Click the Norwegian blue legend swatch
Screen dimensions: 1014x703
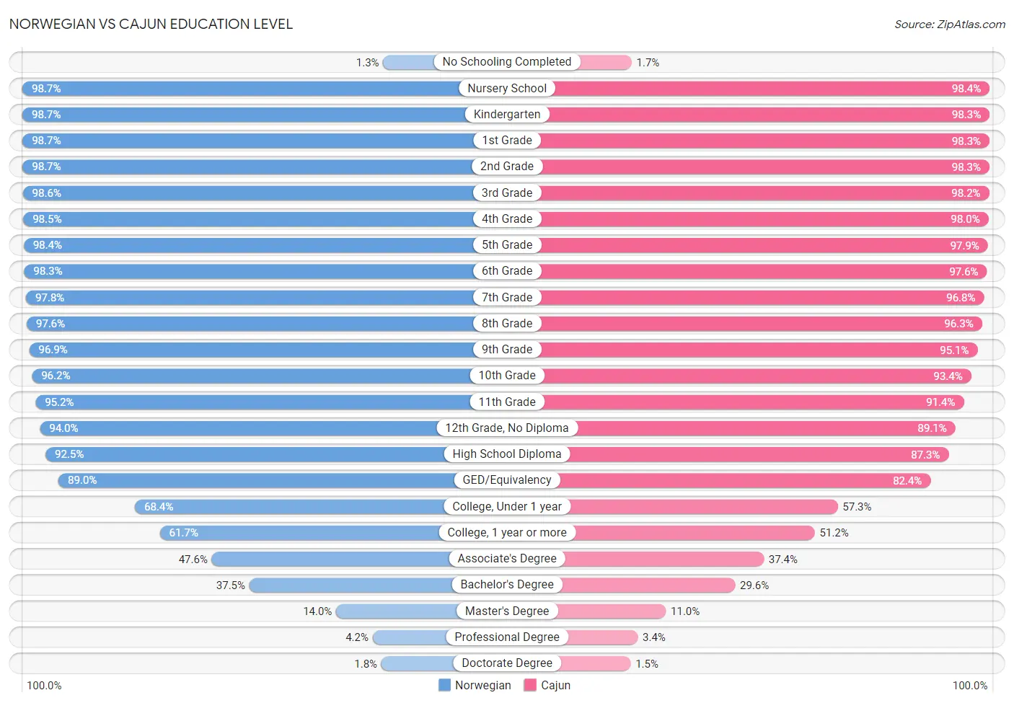click(444, 685)
